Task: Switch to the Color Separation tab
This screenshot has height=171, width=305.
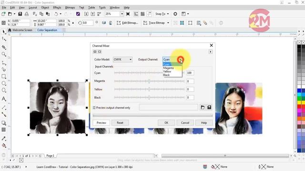Action: (47, 30)
